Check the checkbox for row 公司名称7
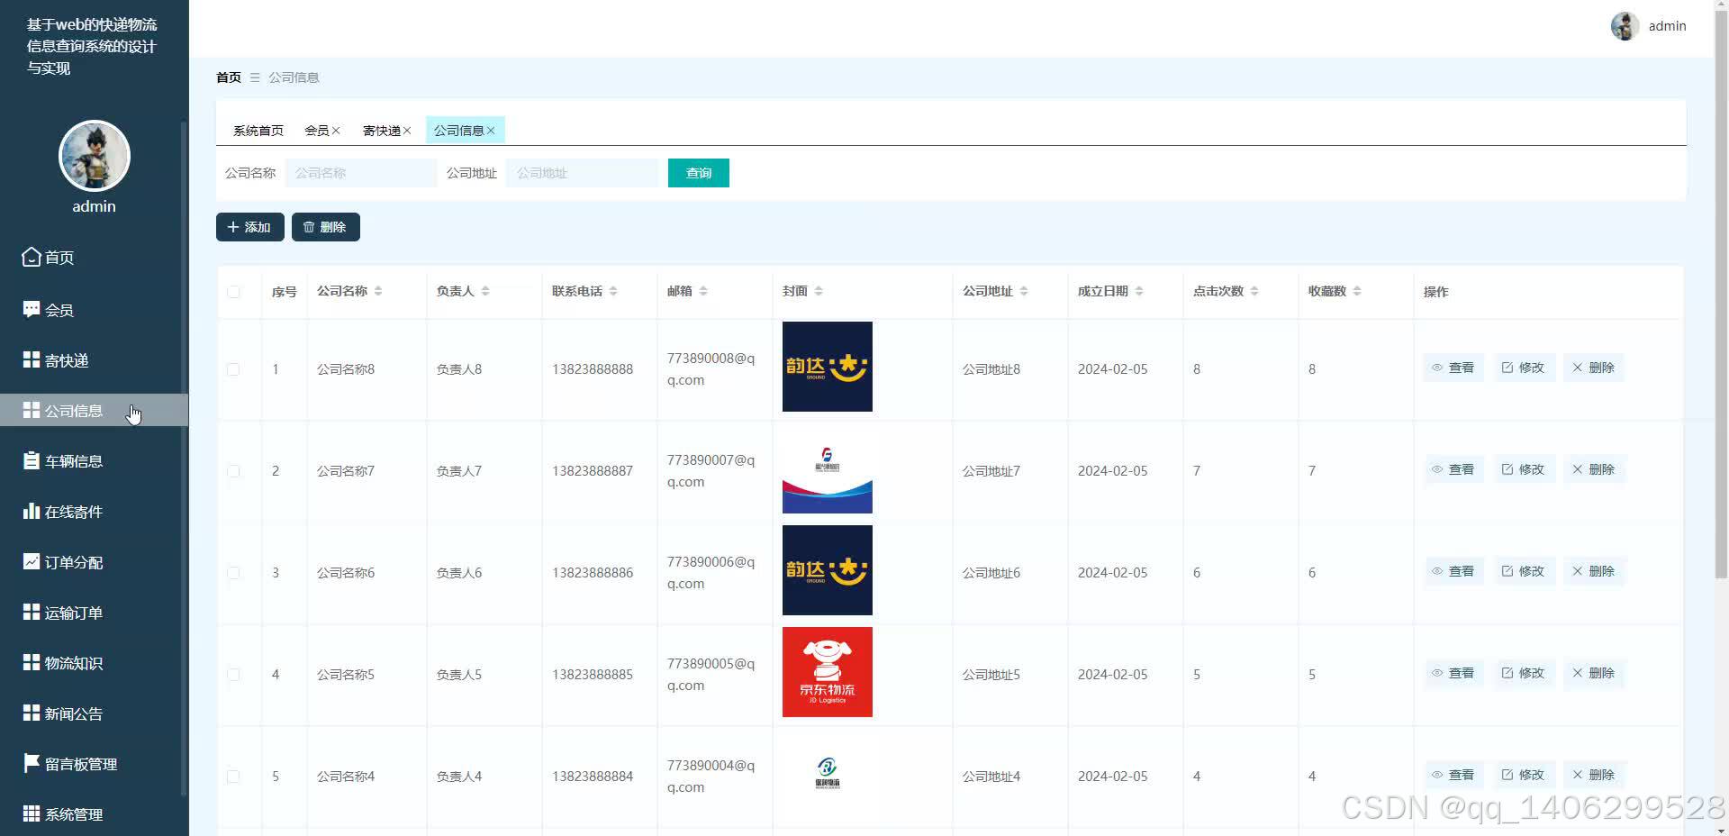Screen dimensions: 1729x836 tap(233, 471)
